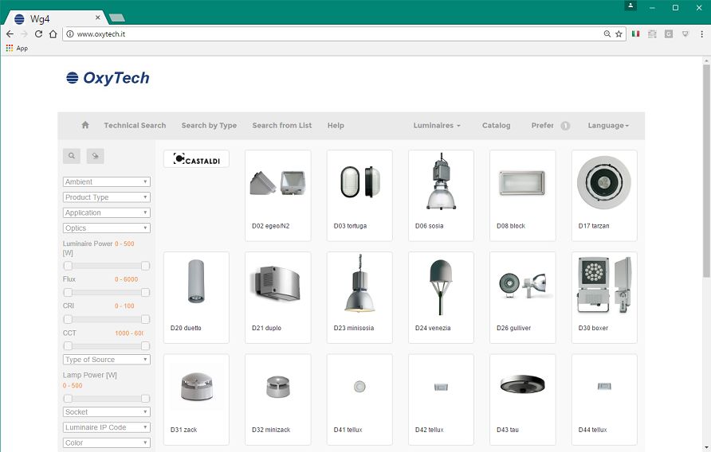Select Search by Type in navigation
This screenshot has height=452, width=711.
[209, 126]
